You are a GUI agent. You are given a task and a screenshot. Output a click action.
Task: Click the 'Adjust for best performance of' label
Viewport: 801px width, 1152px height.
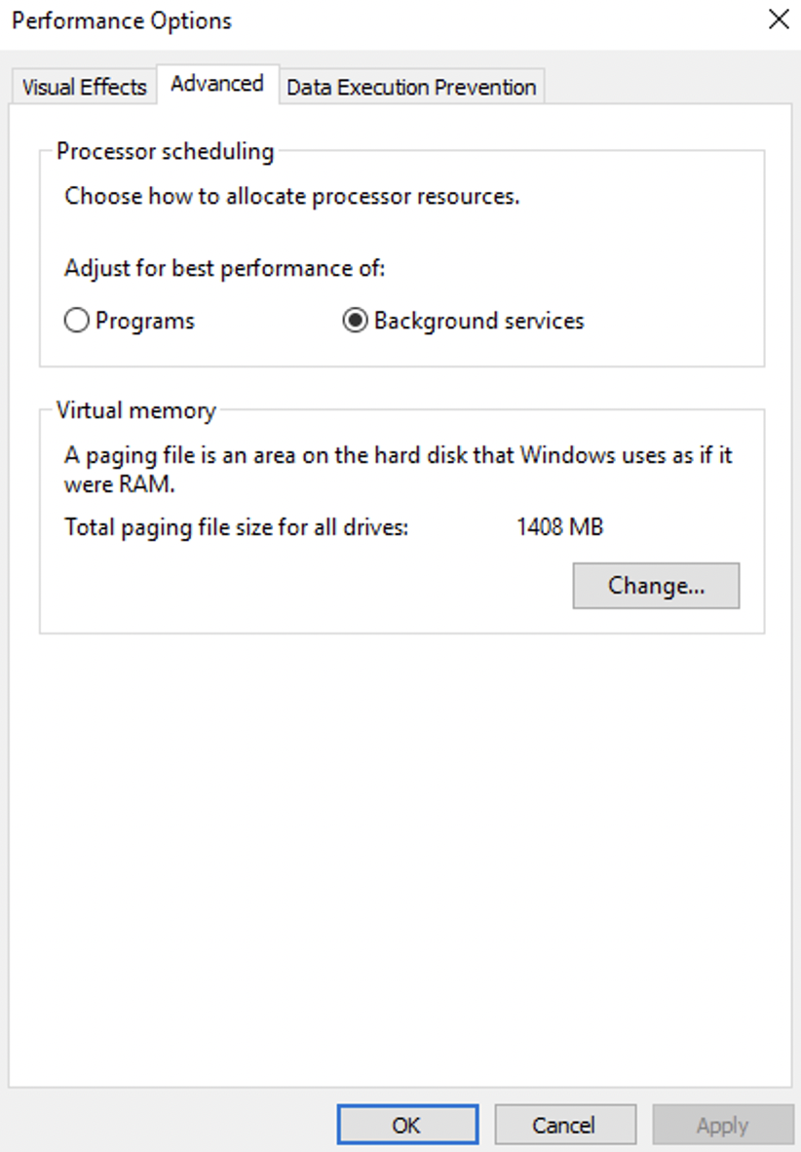224,268
